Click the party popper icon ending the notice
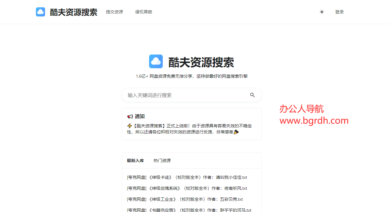This screenshot has width=390, height=212. point(237,132)
